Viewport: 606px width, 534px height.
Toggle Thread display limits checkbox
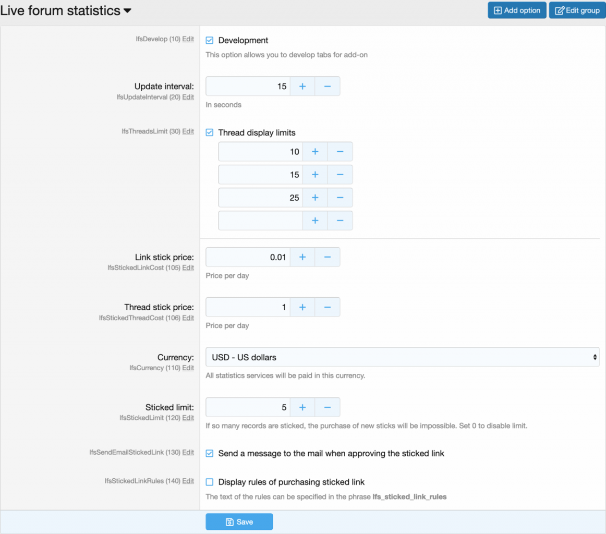pos(210,132)
